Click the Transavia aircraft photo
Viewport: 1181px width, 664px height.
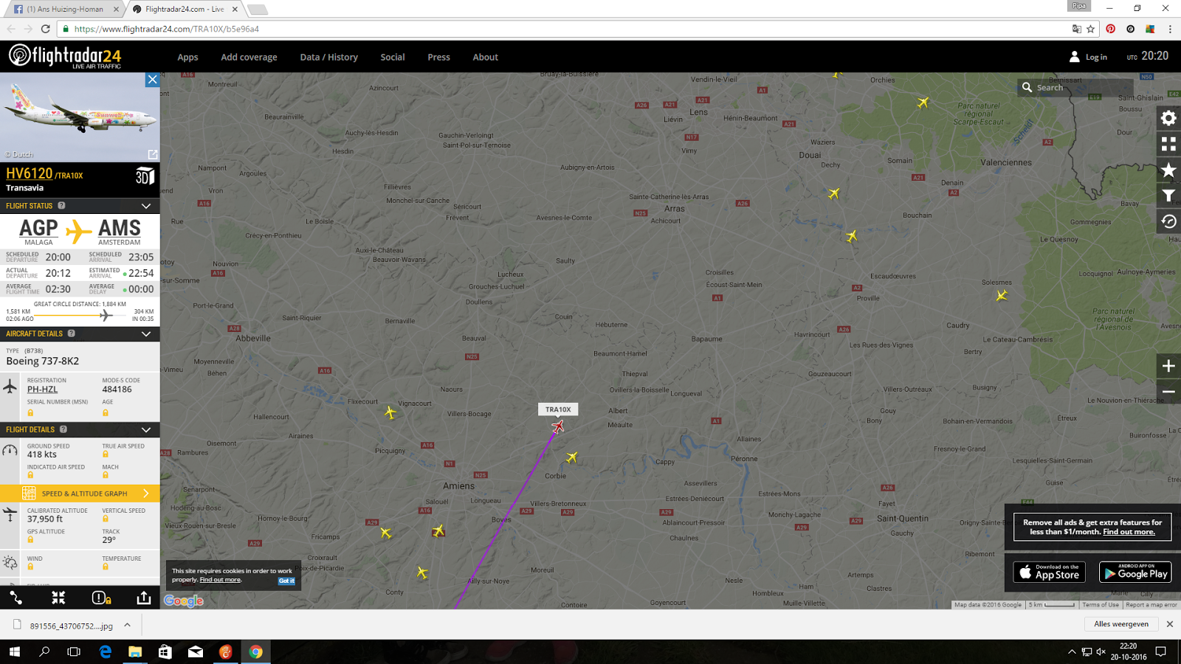[80, 117]
